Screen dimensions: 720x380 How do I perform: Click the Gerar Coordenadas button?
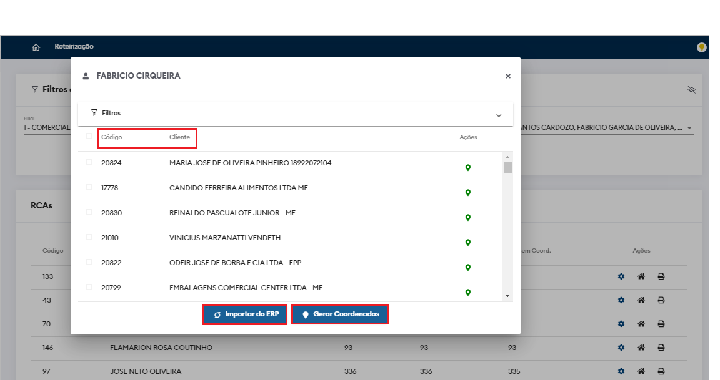point(340,314)
